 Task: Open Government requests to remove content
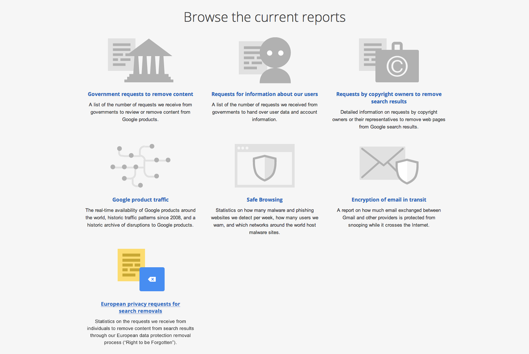tap(140, 94)
